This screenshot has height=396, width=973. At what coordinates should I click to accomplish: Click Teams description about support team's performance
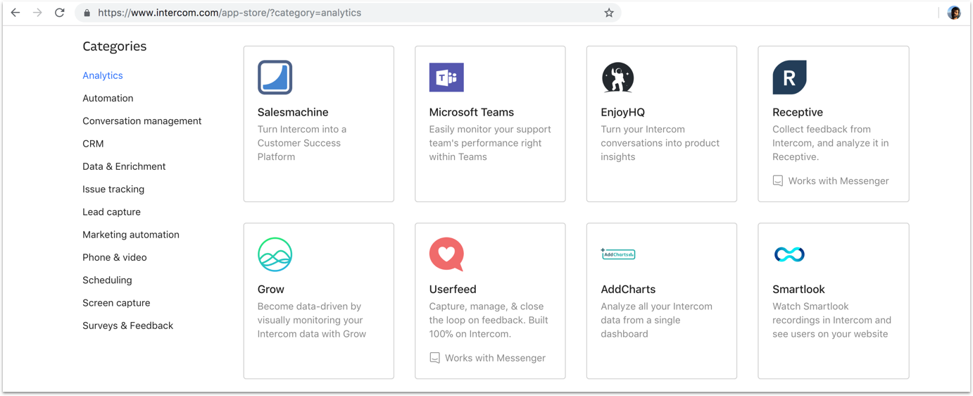pyautogui.click(x=490, y=143)
